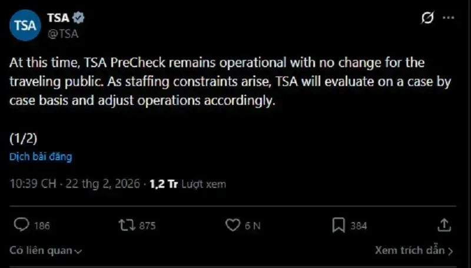The image size is (471, 268).
Task: Click the "Dịch bài đăng" translate link
Action: (x=40, y=157)
